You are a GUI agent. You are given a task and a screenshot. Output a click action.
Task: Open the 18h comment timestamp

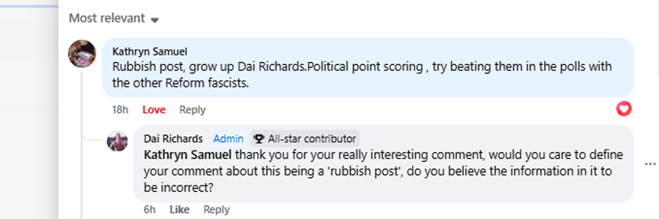[x=120, y=110]
